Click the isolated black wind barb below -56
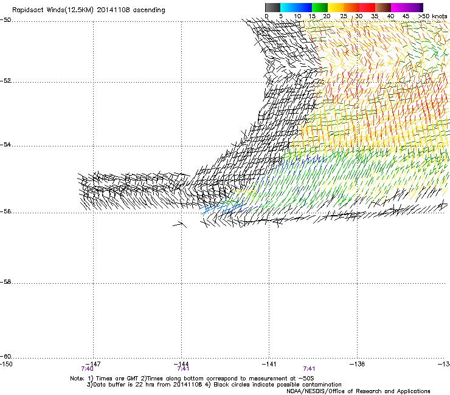 [x=179, y=224]
